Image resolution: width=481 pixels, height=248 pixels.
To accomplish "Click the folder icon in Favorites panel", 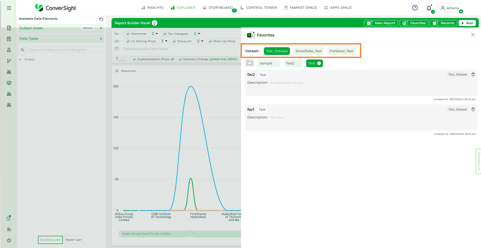I will (x=250, y=63).
